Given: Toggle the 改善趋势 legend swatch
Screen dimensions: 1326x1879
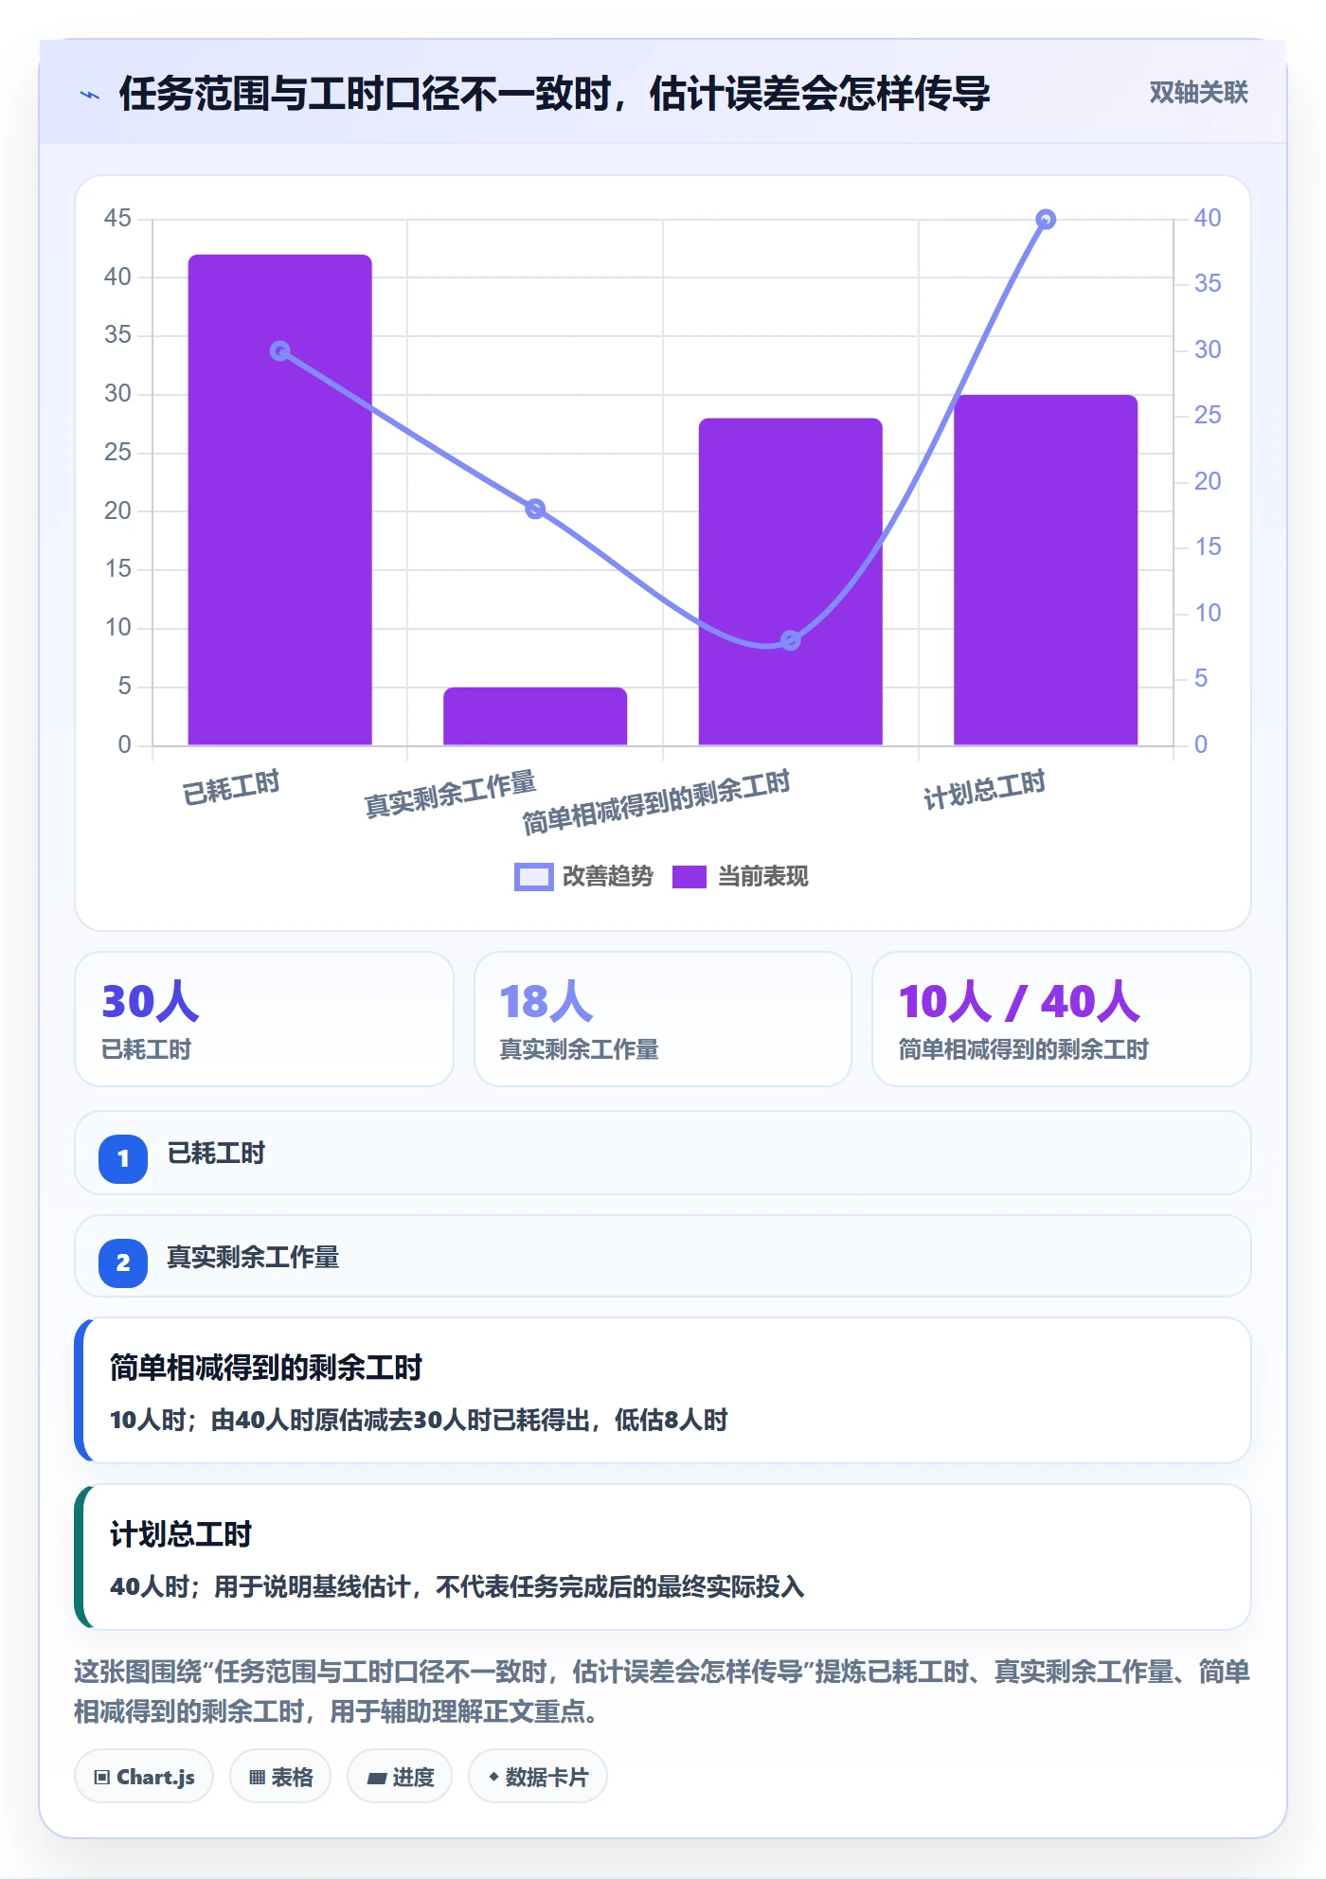Looking at the screenshot, I should pyautogui.click(x=533, y=877).
